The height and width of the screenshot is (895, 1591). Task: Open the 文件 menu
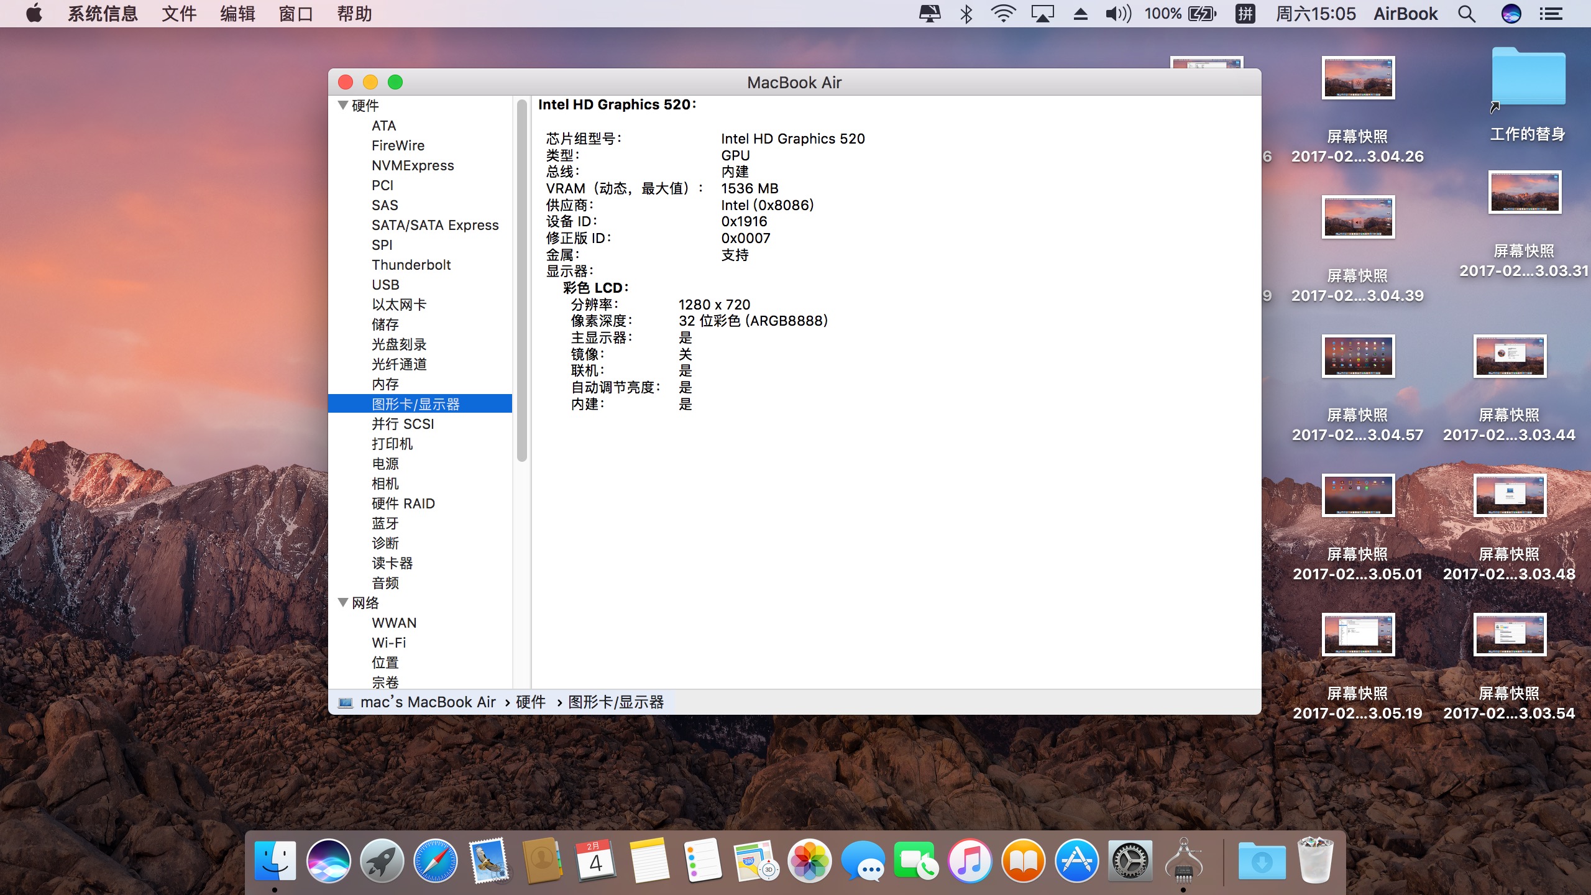click(179, 14)
